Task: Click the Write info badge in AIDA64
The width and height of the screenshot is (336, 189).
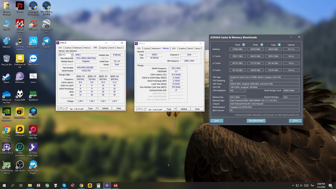Action: pos(261,45)
